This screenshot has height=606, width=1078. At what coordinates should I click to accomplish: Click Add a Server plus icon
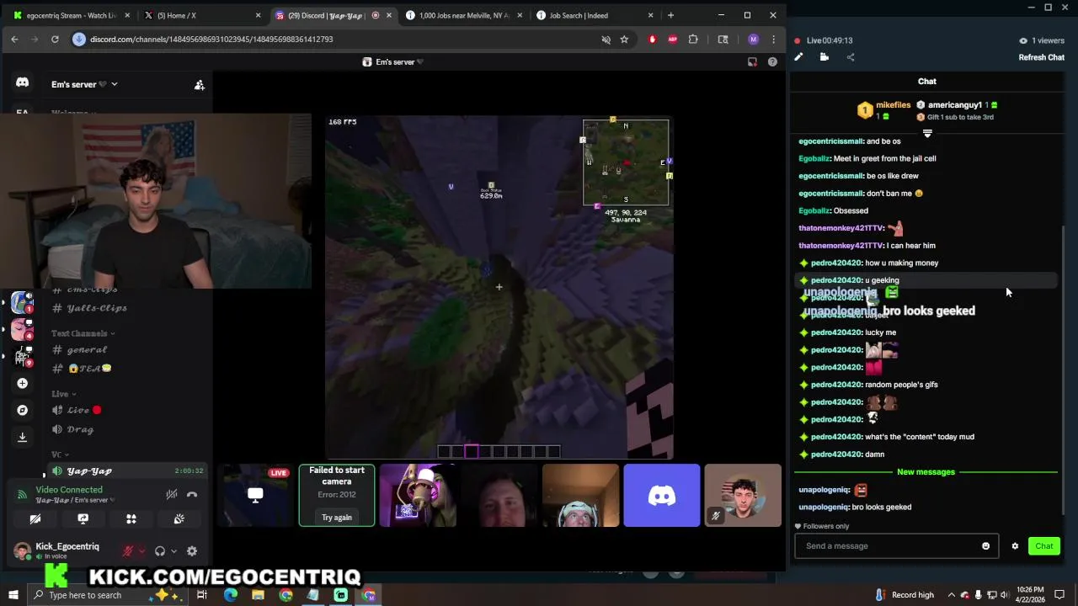point(22,383)
